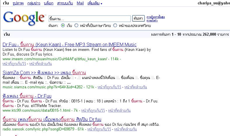Select the เว็บ radio button
The height and width of the screenshot is (136, 230).
point(63,25)
